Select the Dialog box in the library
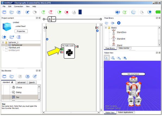This screenshot has height=116, width=162. (x=19, y=92)
